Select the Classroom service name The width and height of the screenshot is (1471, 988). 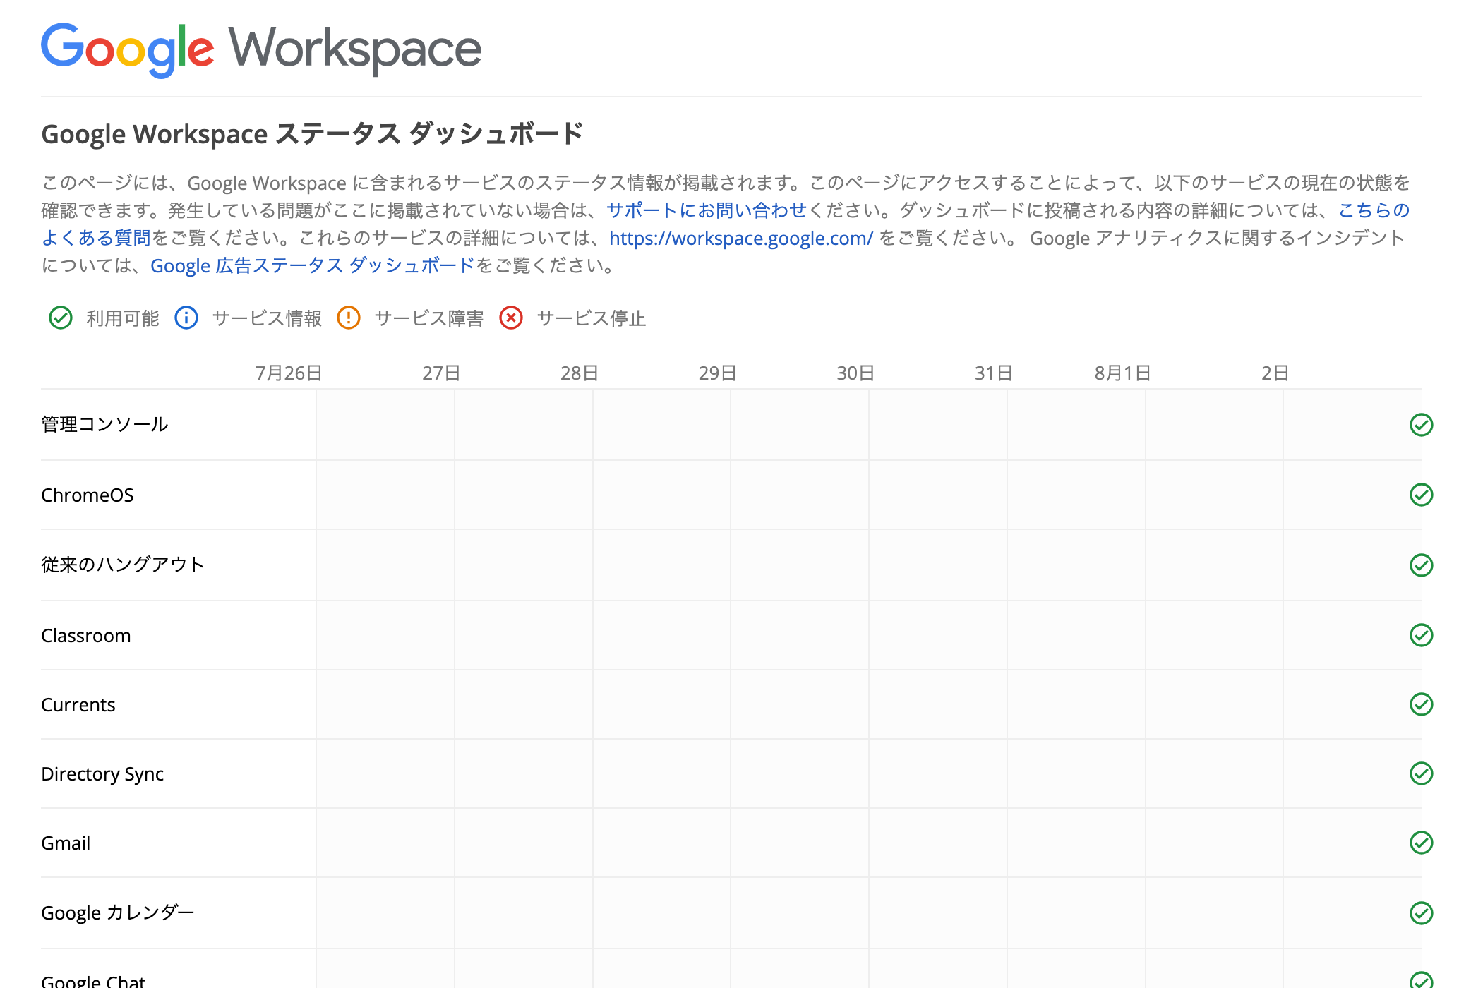86,636
